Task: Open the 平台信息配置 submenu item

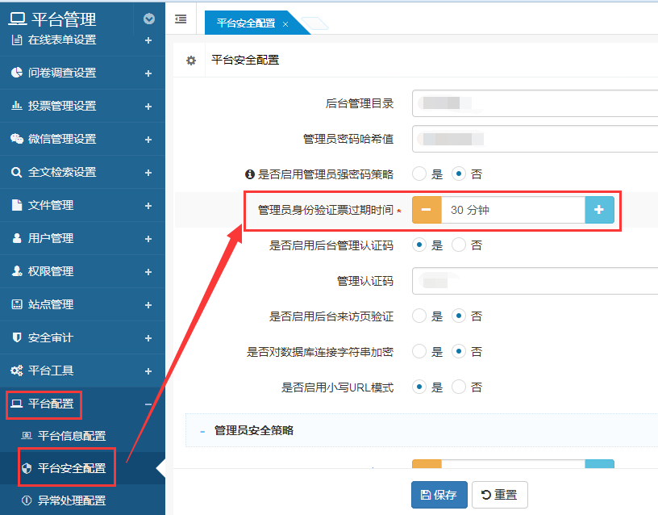Action: [x=71, y=436]
